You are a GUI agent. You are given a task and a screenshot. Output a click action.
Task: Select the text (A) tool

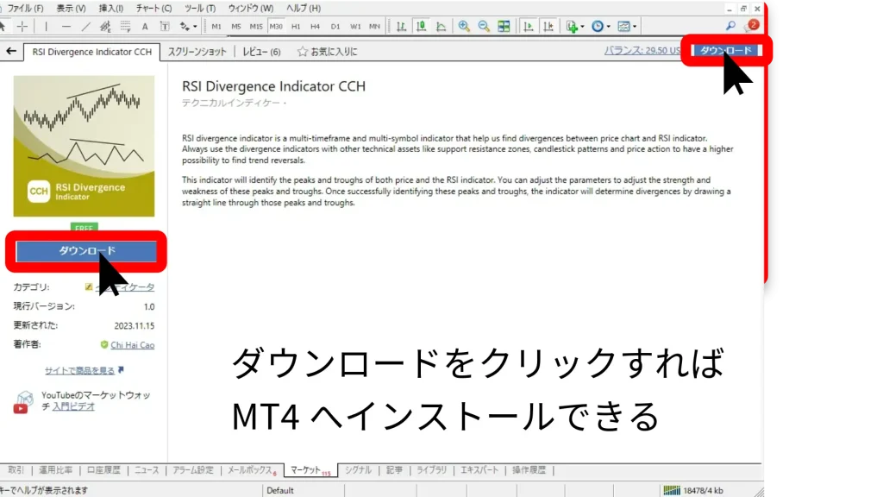pos(145,26)
